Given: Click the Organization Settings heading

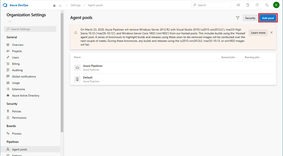Looking at the screenshot, I should (x=26, y=15).
